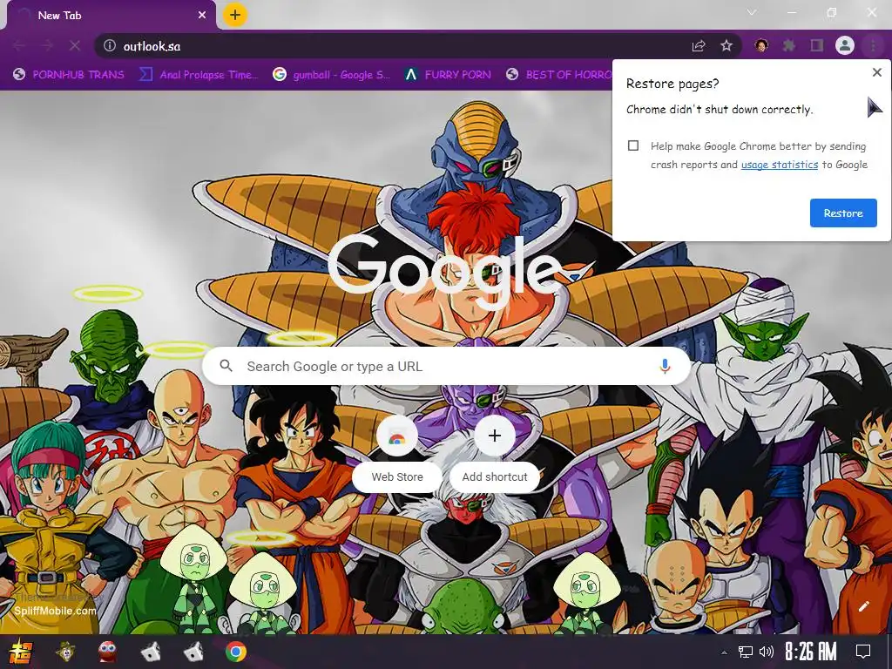Share this page icon in address bar
The width and height of the screenshot is (892, 669).
[699, 45]
